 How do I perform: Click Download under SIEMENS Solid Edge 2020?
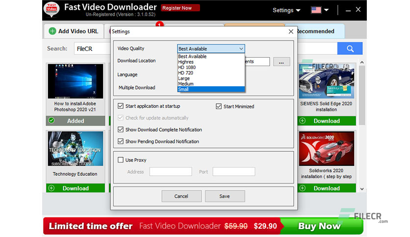[327, 120]
